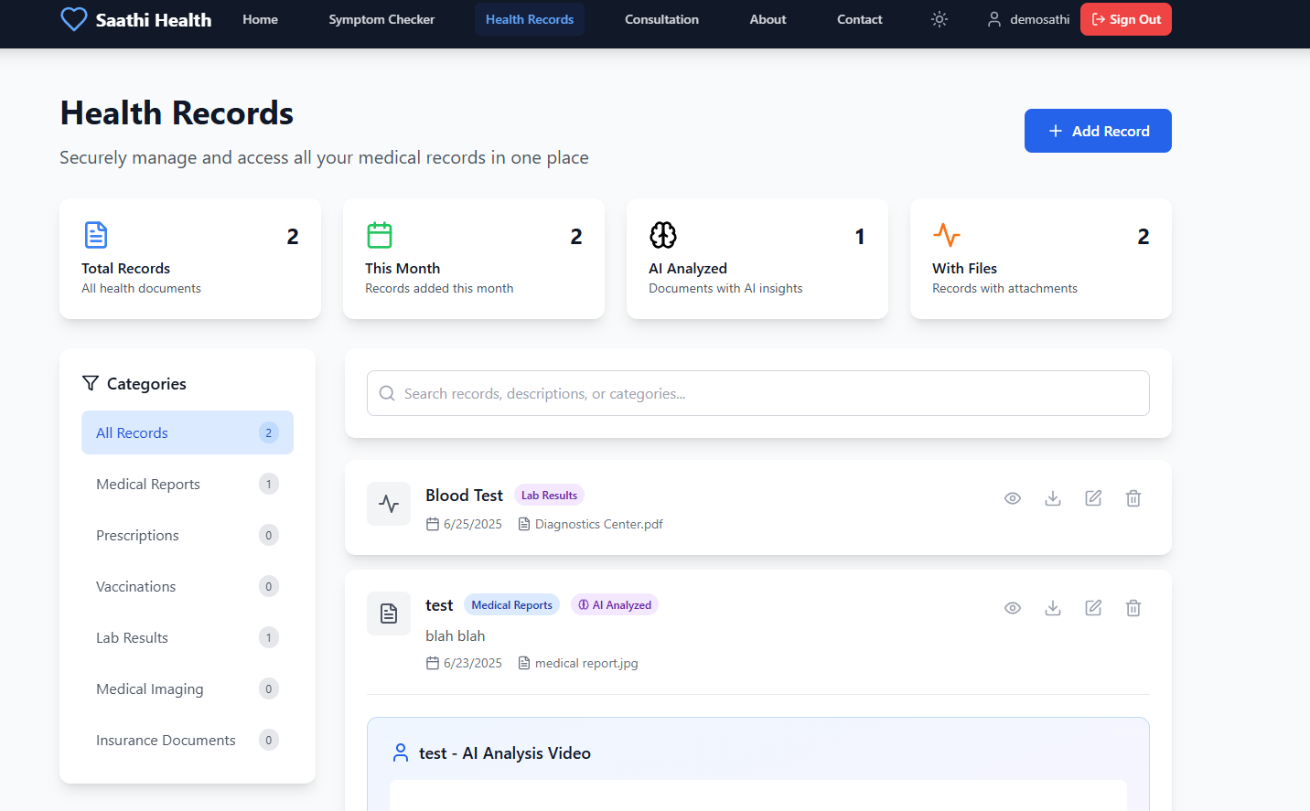Click the 6/25/2025 date text
This screenshot has width=1310, height=811.
(473, 524)
